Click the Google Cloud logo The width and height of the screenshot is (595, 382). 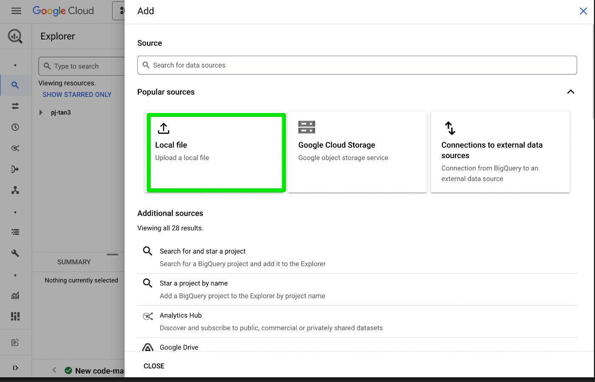pyautogui.click(x=63, y=11)
